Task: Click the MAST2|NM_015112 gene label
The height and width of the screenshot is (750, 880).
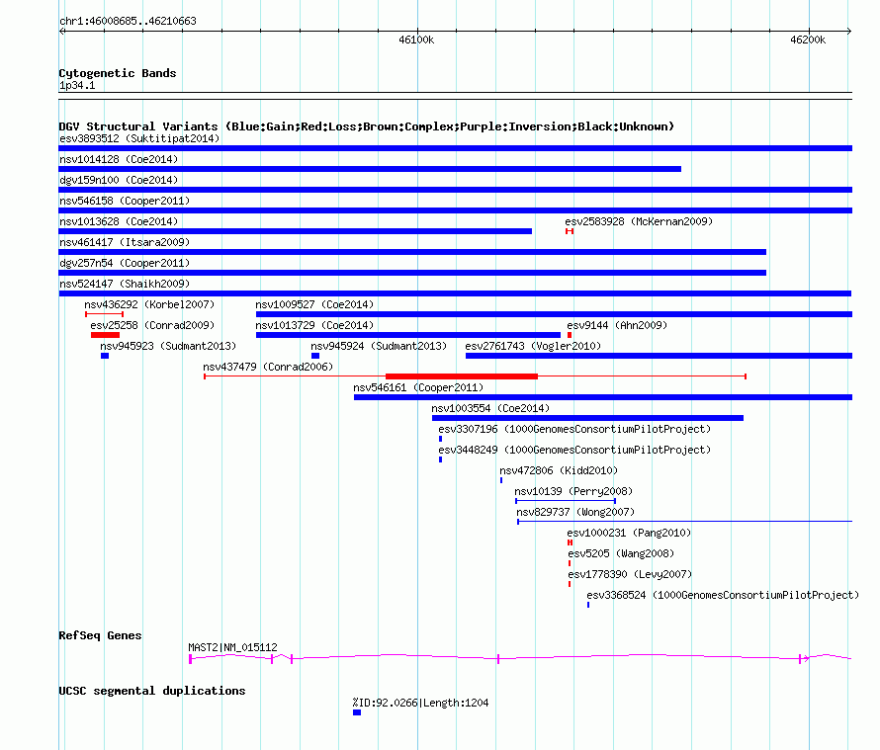Action: (x=232, y=647)
